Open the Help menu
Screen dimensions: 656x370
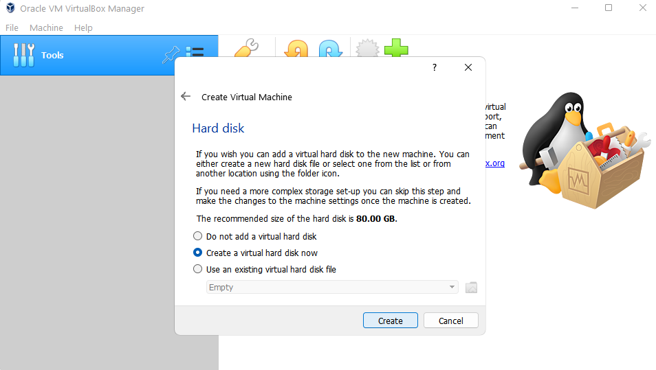click(x=83, y=27)
